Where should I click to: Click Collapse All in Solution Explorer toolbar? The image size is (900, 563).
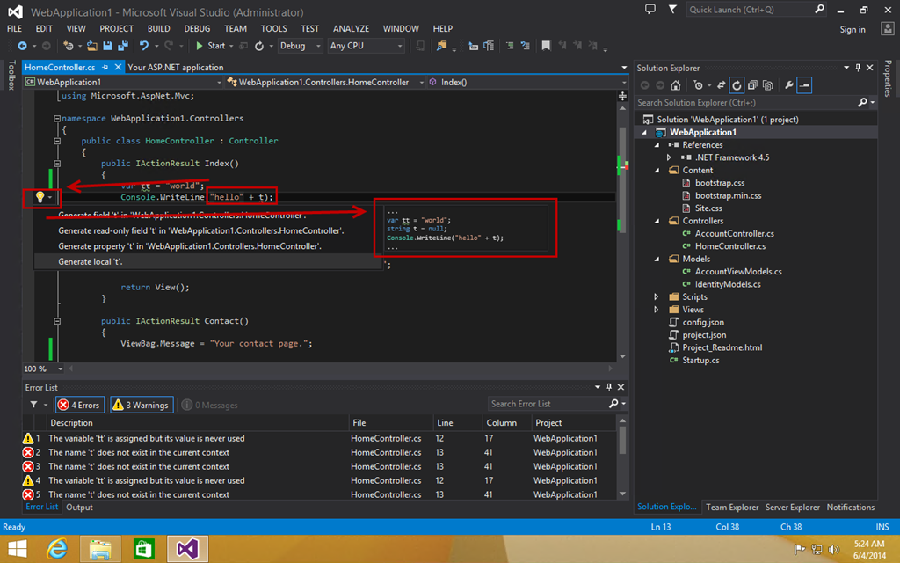click(x=752, y=85)
